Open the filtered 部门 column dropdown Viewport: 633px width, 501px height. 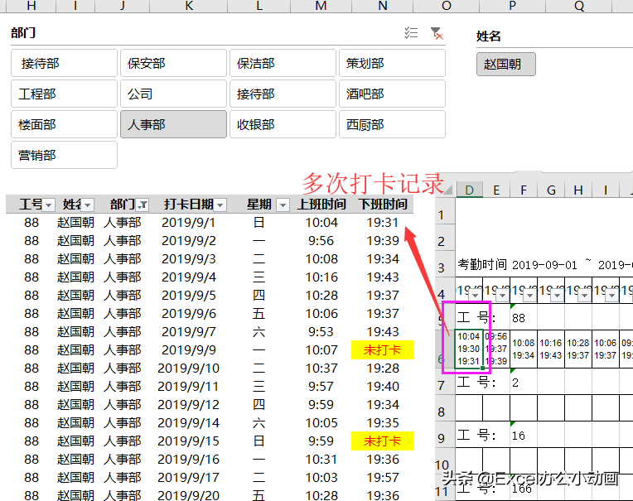(143, 205)
